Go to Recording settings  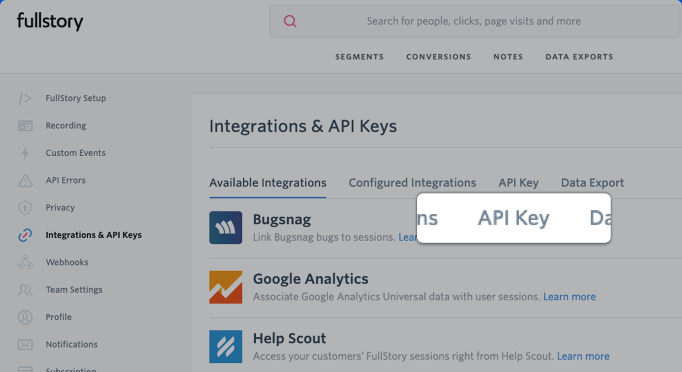click(x=66, y=126)
